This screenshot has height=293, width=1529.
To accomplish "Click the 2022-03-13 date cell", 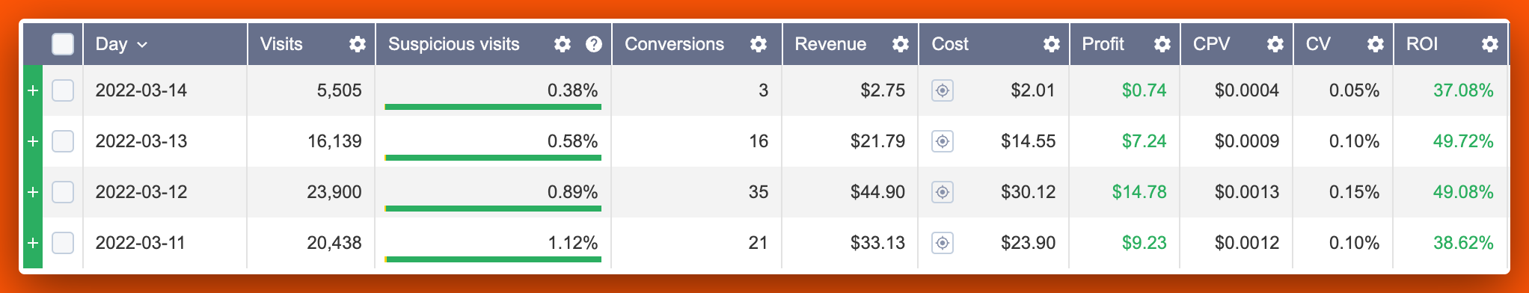I will tap(141, 141).
